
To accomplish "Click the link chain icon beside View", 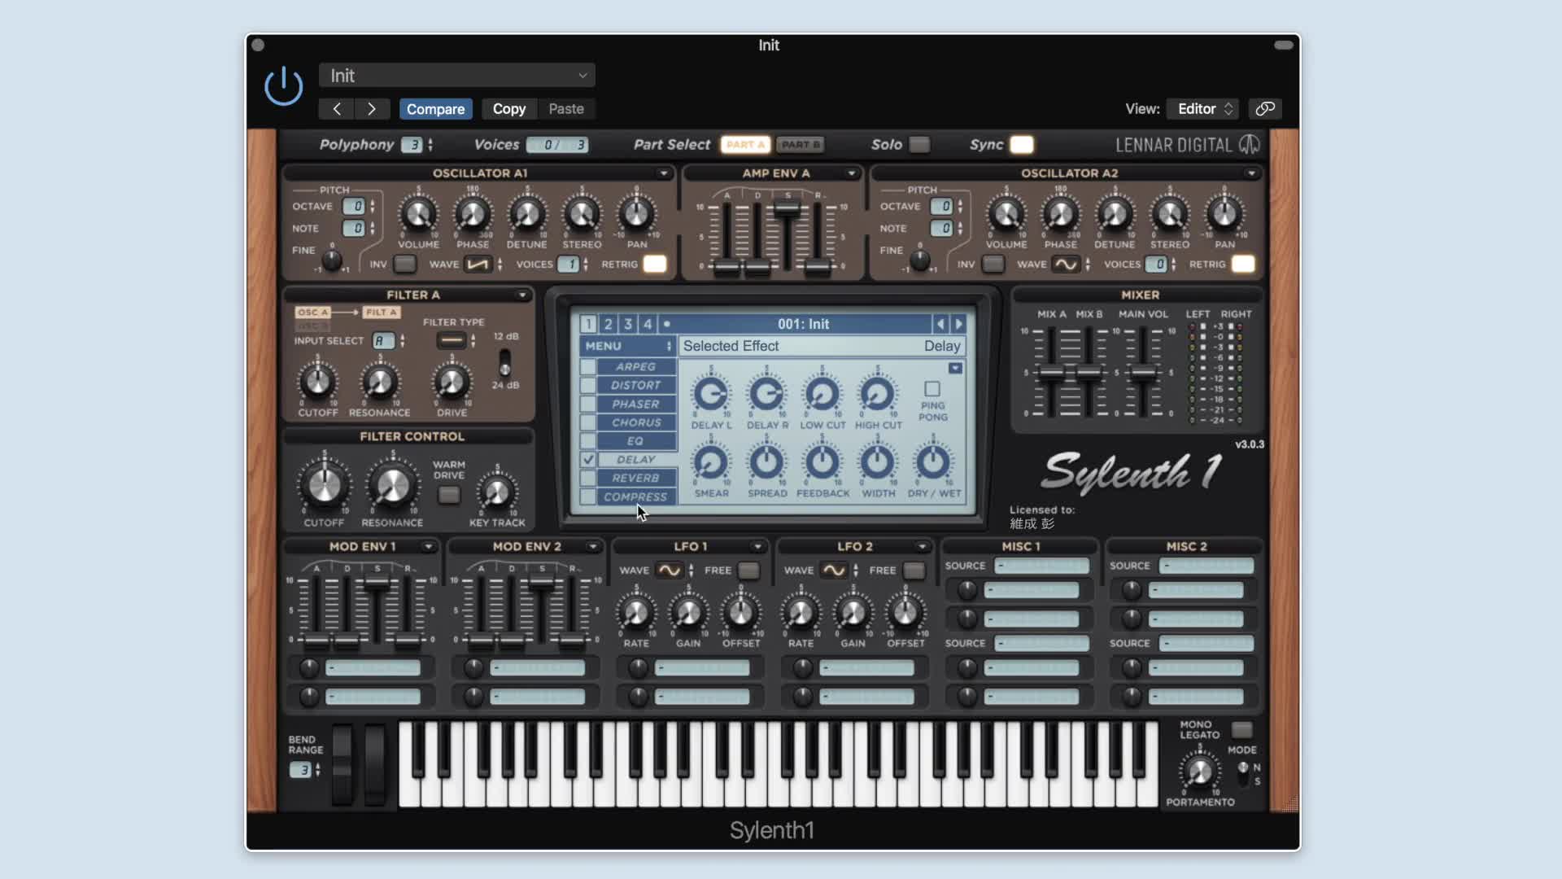I will pyautogui.click(x=1265, y=108).
